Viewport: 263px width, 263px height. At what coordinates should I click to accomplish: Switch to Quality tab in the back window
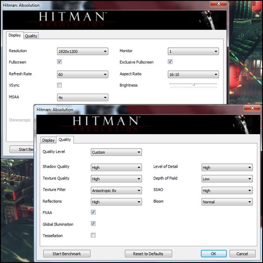pos(31,36)
